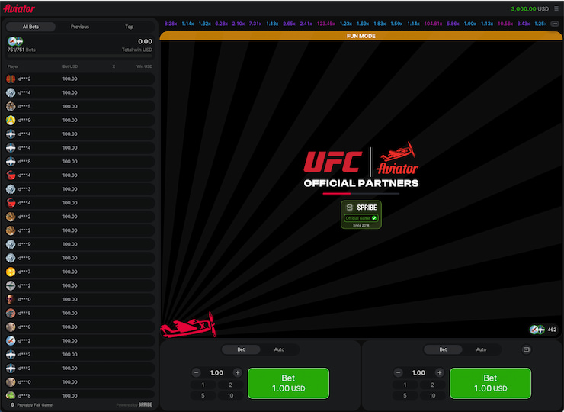Increase bet amount in the first bet panel
Image resolution: width=564 pixels, height=412 pixels.
(237, 373)
